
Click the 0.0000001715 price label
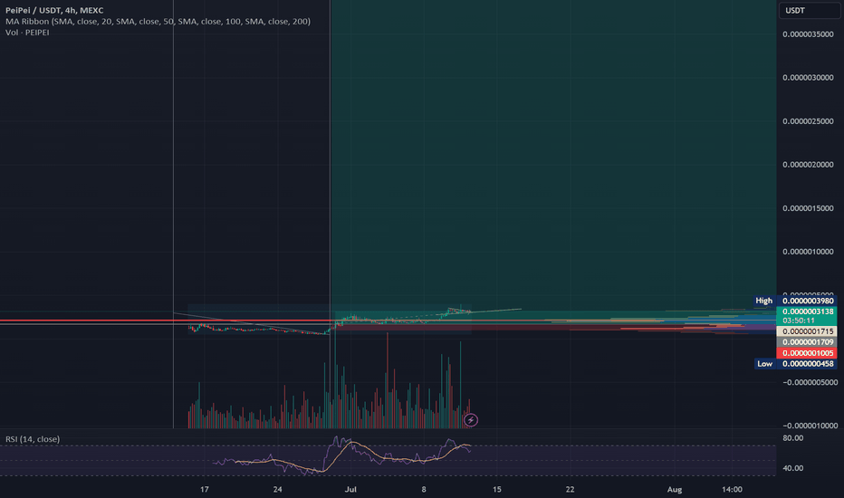click(x=808, y=331)
